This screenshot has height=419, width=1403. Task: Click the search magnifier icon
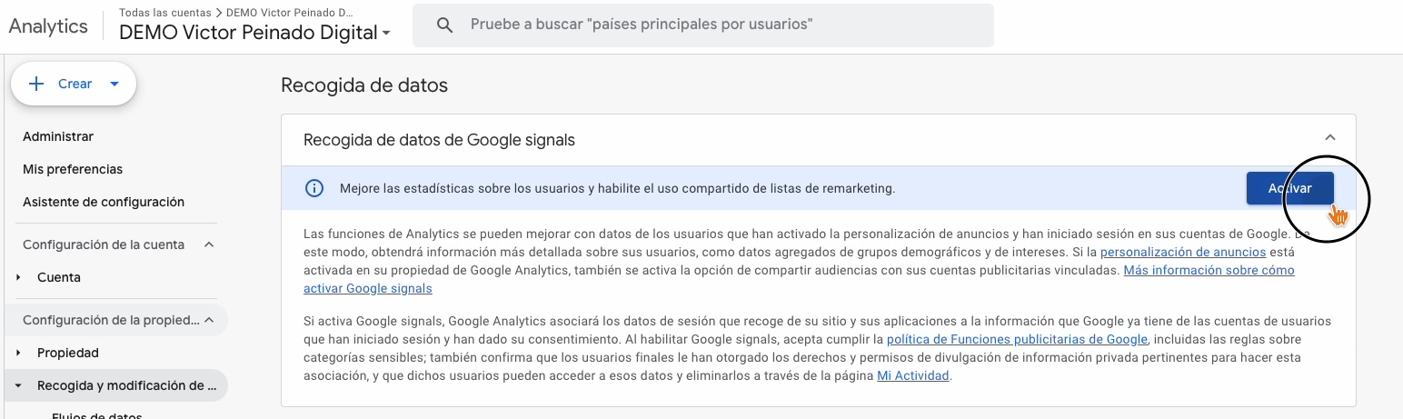[444, 25]
